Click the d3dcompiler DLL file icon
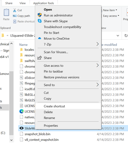The width and height of the screenshot is (128, 143). click(21, 78)
